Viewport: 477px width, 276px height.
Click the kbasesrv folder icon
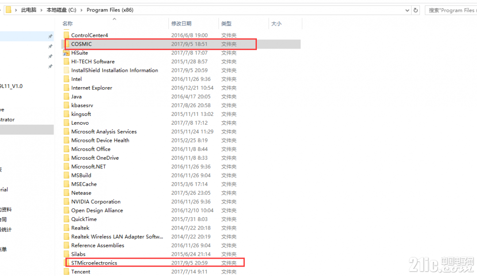tap(66, 105)
